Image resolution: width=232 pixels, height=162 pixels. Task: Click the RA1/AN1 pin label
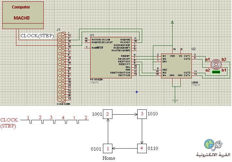[125, 42]
